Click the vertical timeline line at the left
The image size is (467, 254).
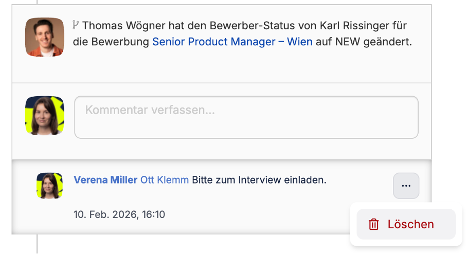coord(37,244)
